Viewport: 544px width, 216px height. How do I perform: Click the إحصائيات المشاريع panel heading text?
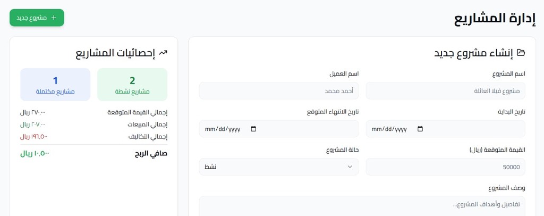[x=115, y=53]
